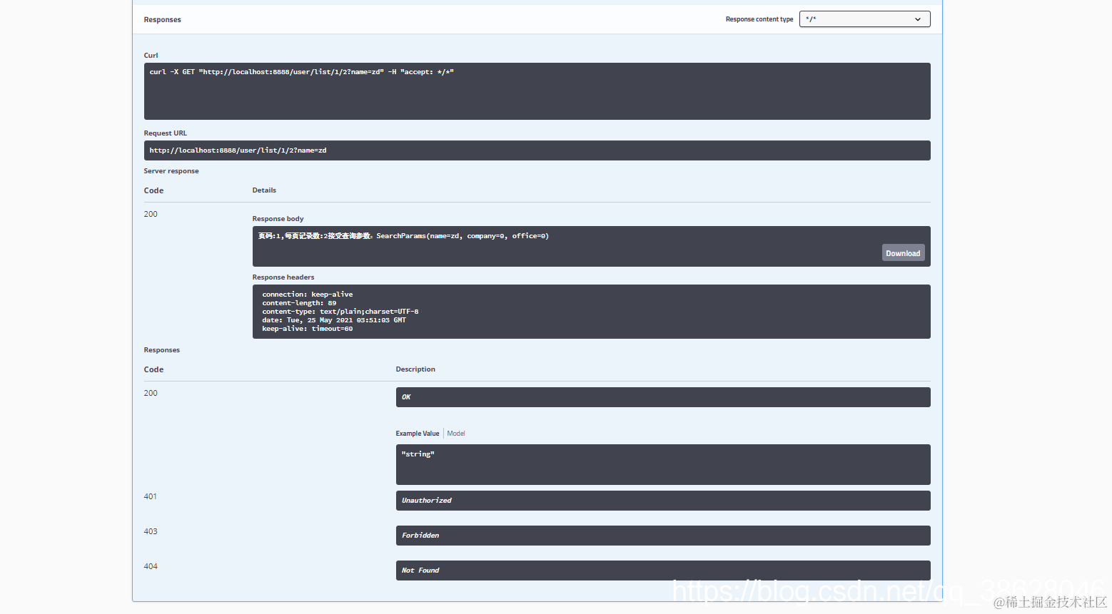
Task: Click the Not Found description box
Action: click(x=663, y=570)
